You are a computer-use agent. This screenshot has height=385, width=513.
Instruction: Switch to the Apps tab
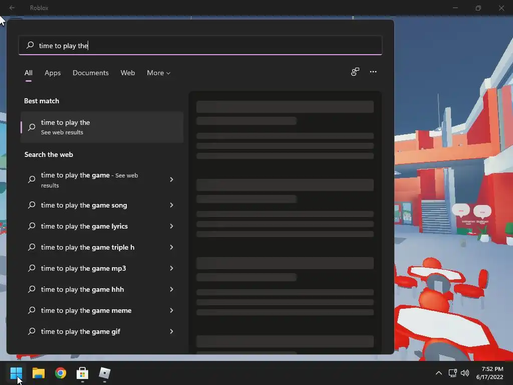[x=53, y=73]
